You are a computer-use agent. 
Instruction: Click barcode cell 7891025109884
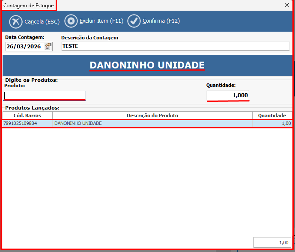coord(27,123)
